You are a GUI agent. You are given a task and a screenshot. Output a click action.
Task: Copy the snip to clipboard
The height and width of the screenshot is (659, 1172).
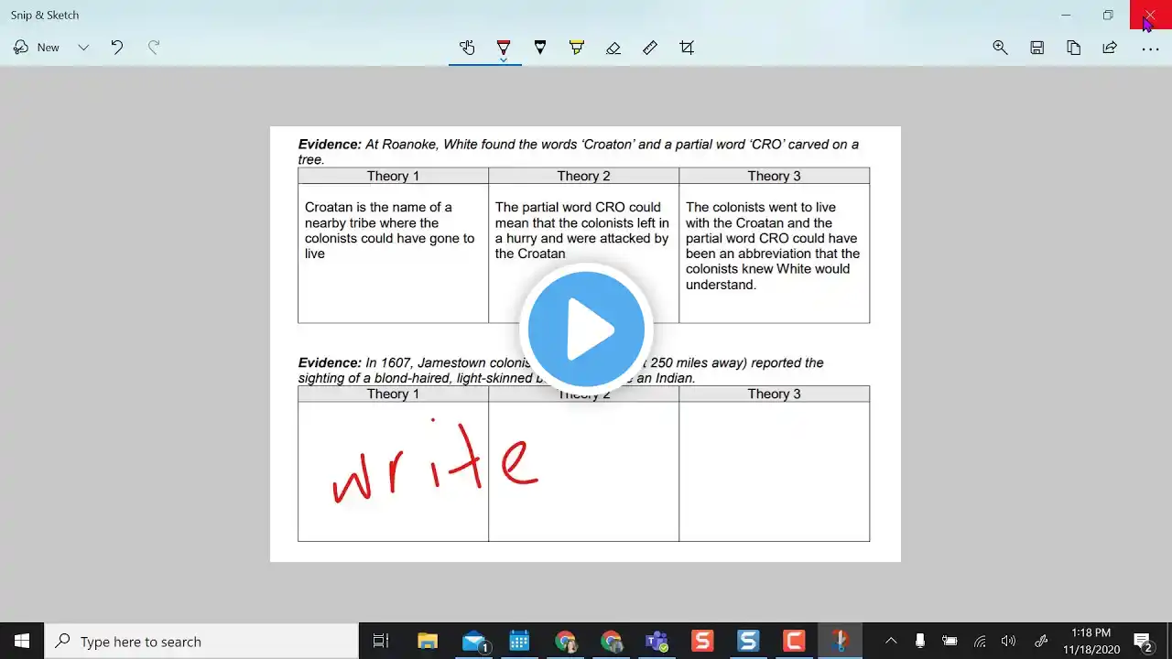click(1074, 48)
